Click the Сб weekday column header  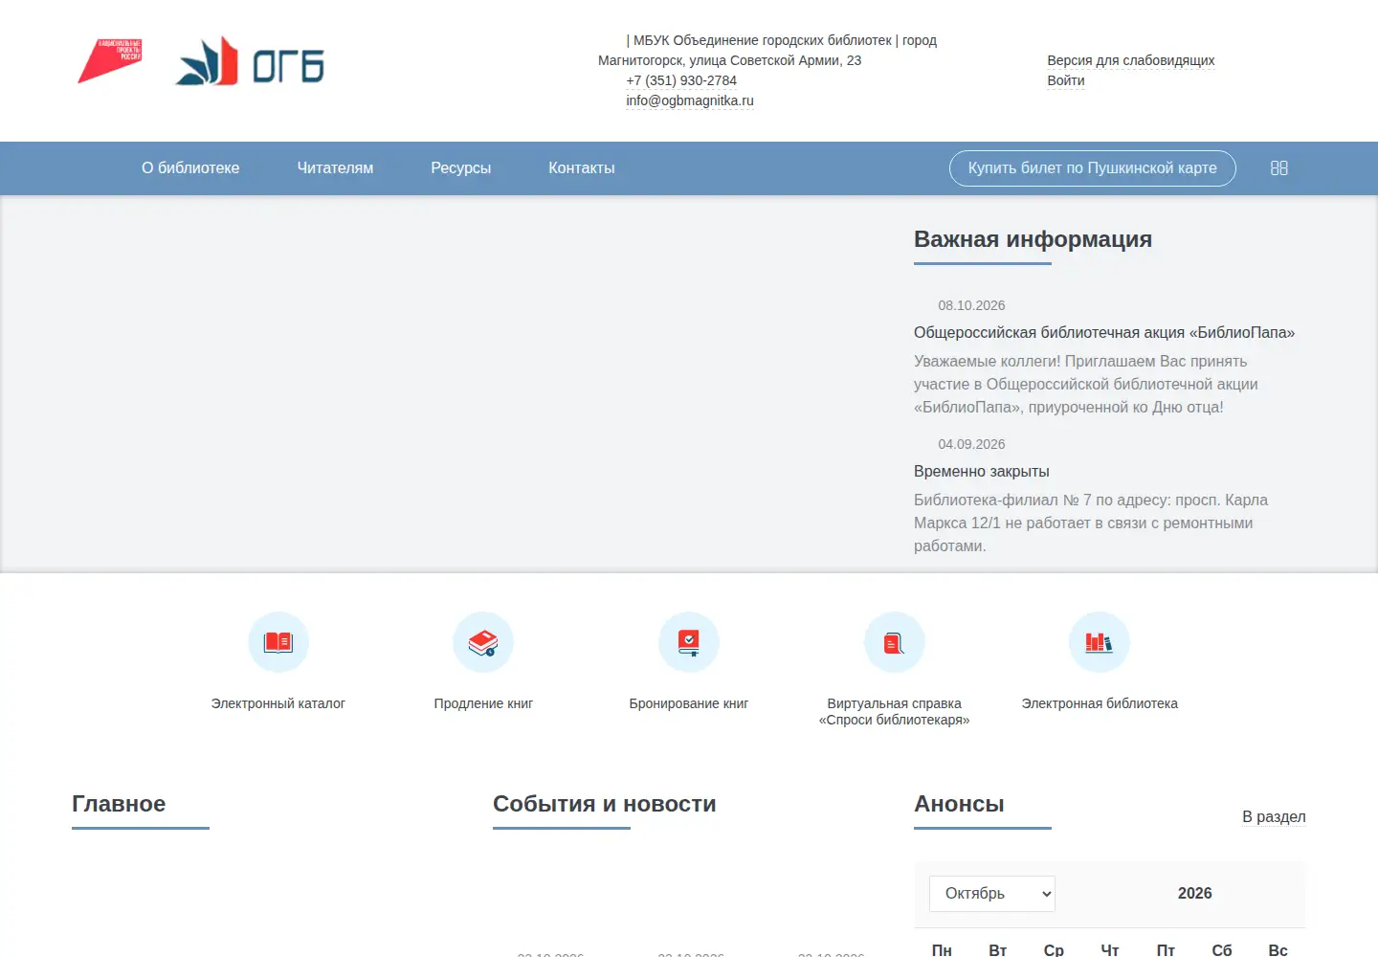(1222, 949)
